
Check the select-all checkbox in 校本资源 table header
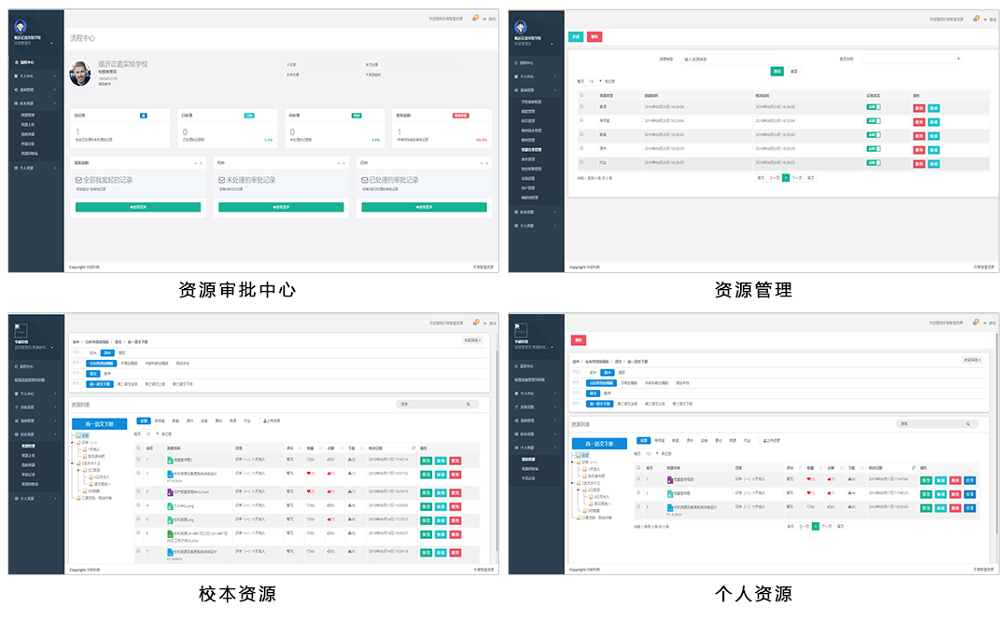pos(138,448)
